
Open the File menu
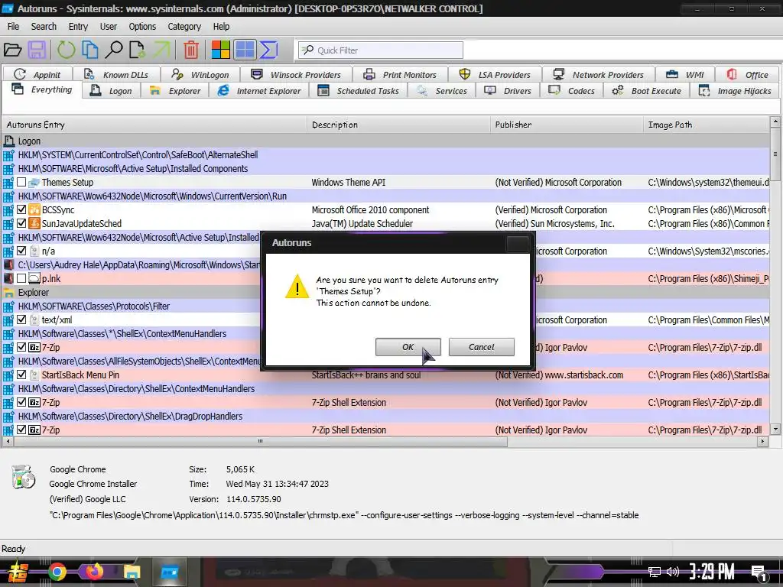coord(14,27)
